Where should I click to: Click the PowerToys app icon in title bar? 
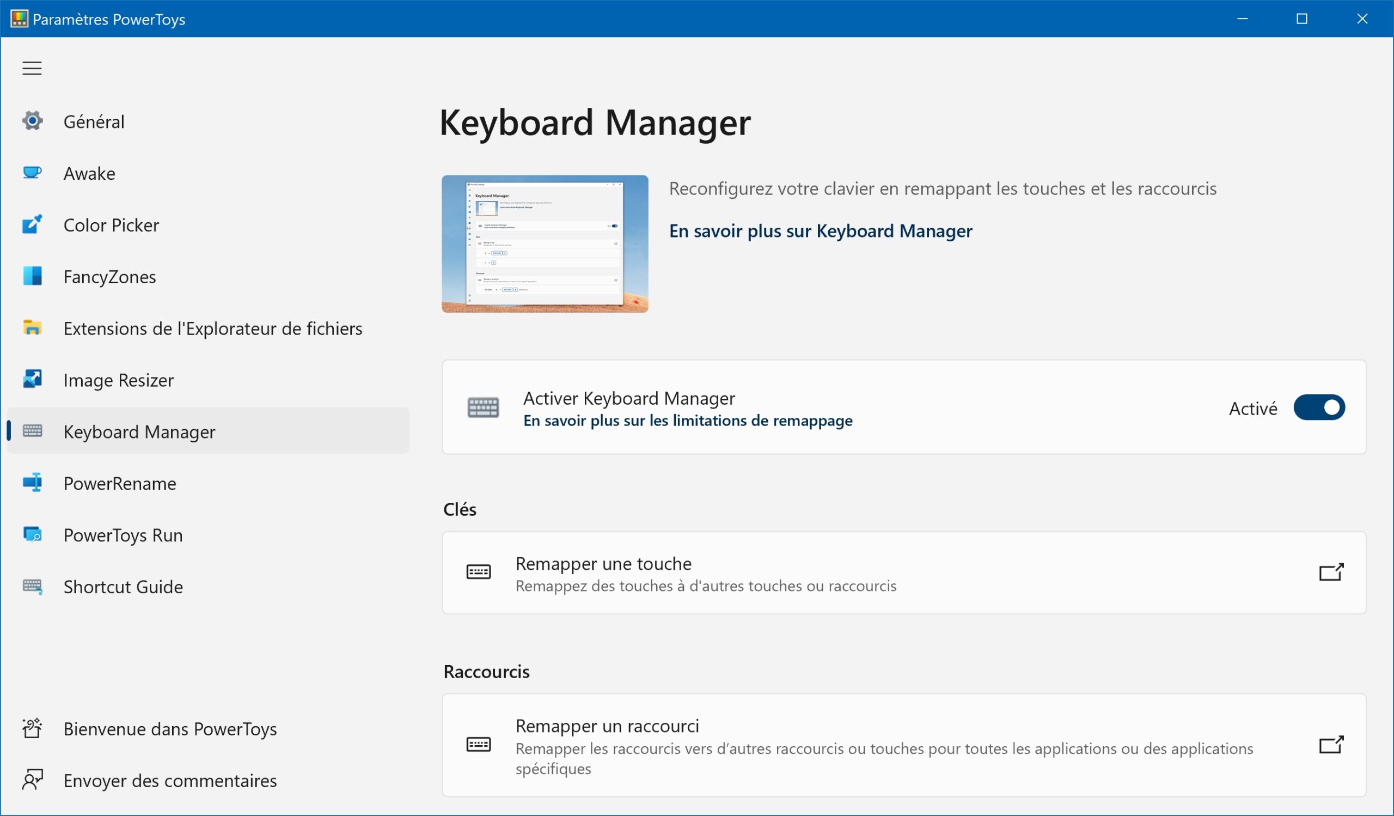[19, 19]
